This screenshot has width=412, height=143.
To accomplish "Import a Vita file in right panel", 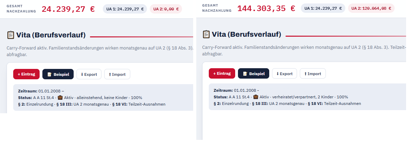I will click(313, 73).
